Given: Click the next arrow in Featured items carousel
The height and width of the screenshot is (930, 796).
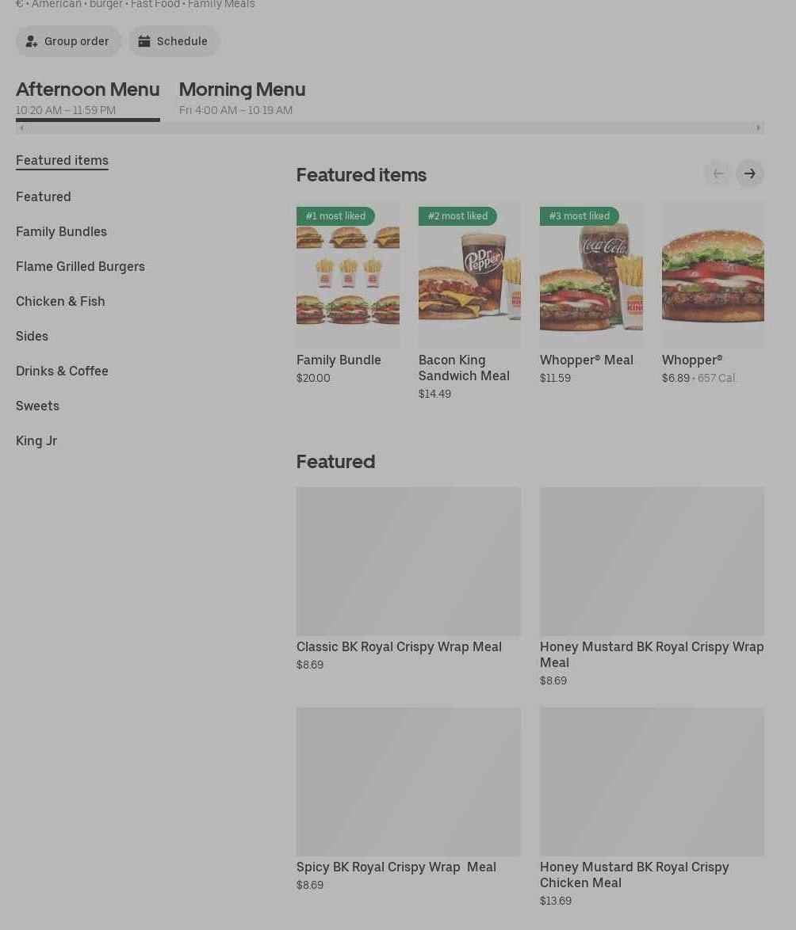Looking at the screenshot, I should [750, 173].
